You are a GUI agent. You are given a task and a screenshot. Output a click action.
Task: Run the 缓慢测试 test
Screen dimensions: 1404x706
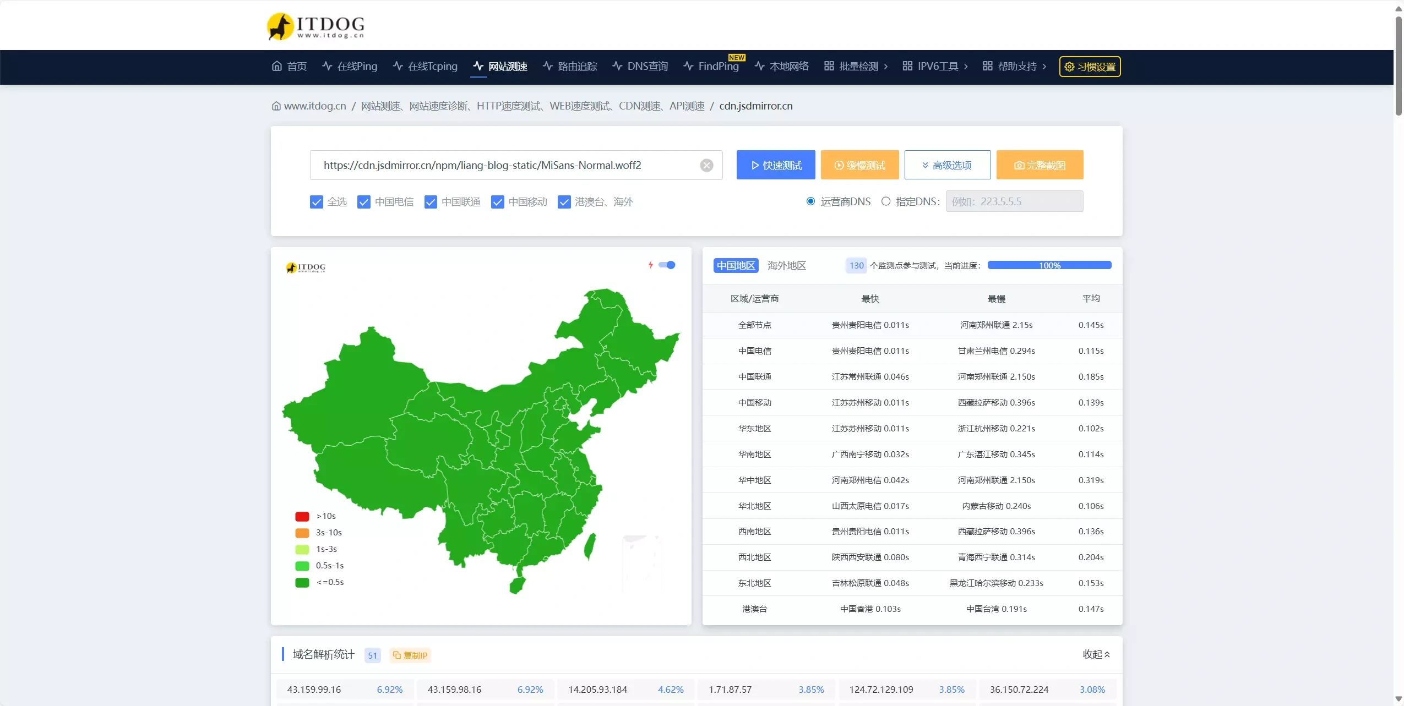[859, 165]
